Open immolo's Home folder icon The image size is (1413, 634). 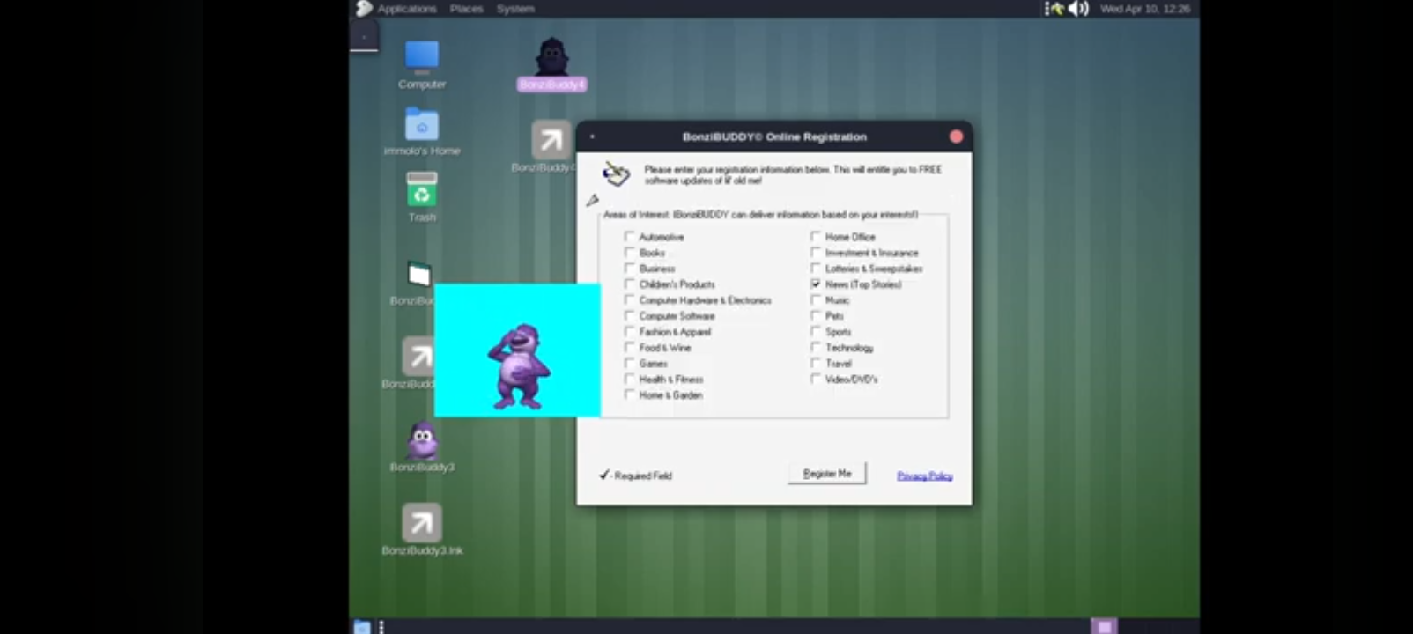421,124
